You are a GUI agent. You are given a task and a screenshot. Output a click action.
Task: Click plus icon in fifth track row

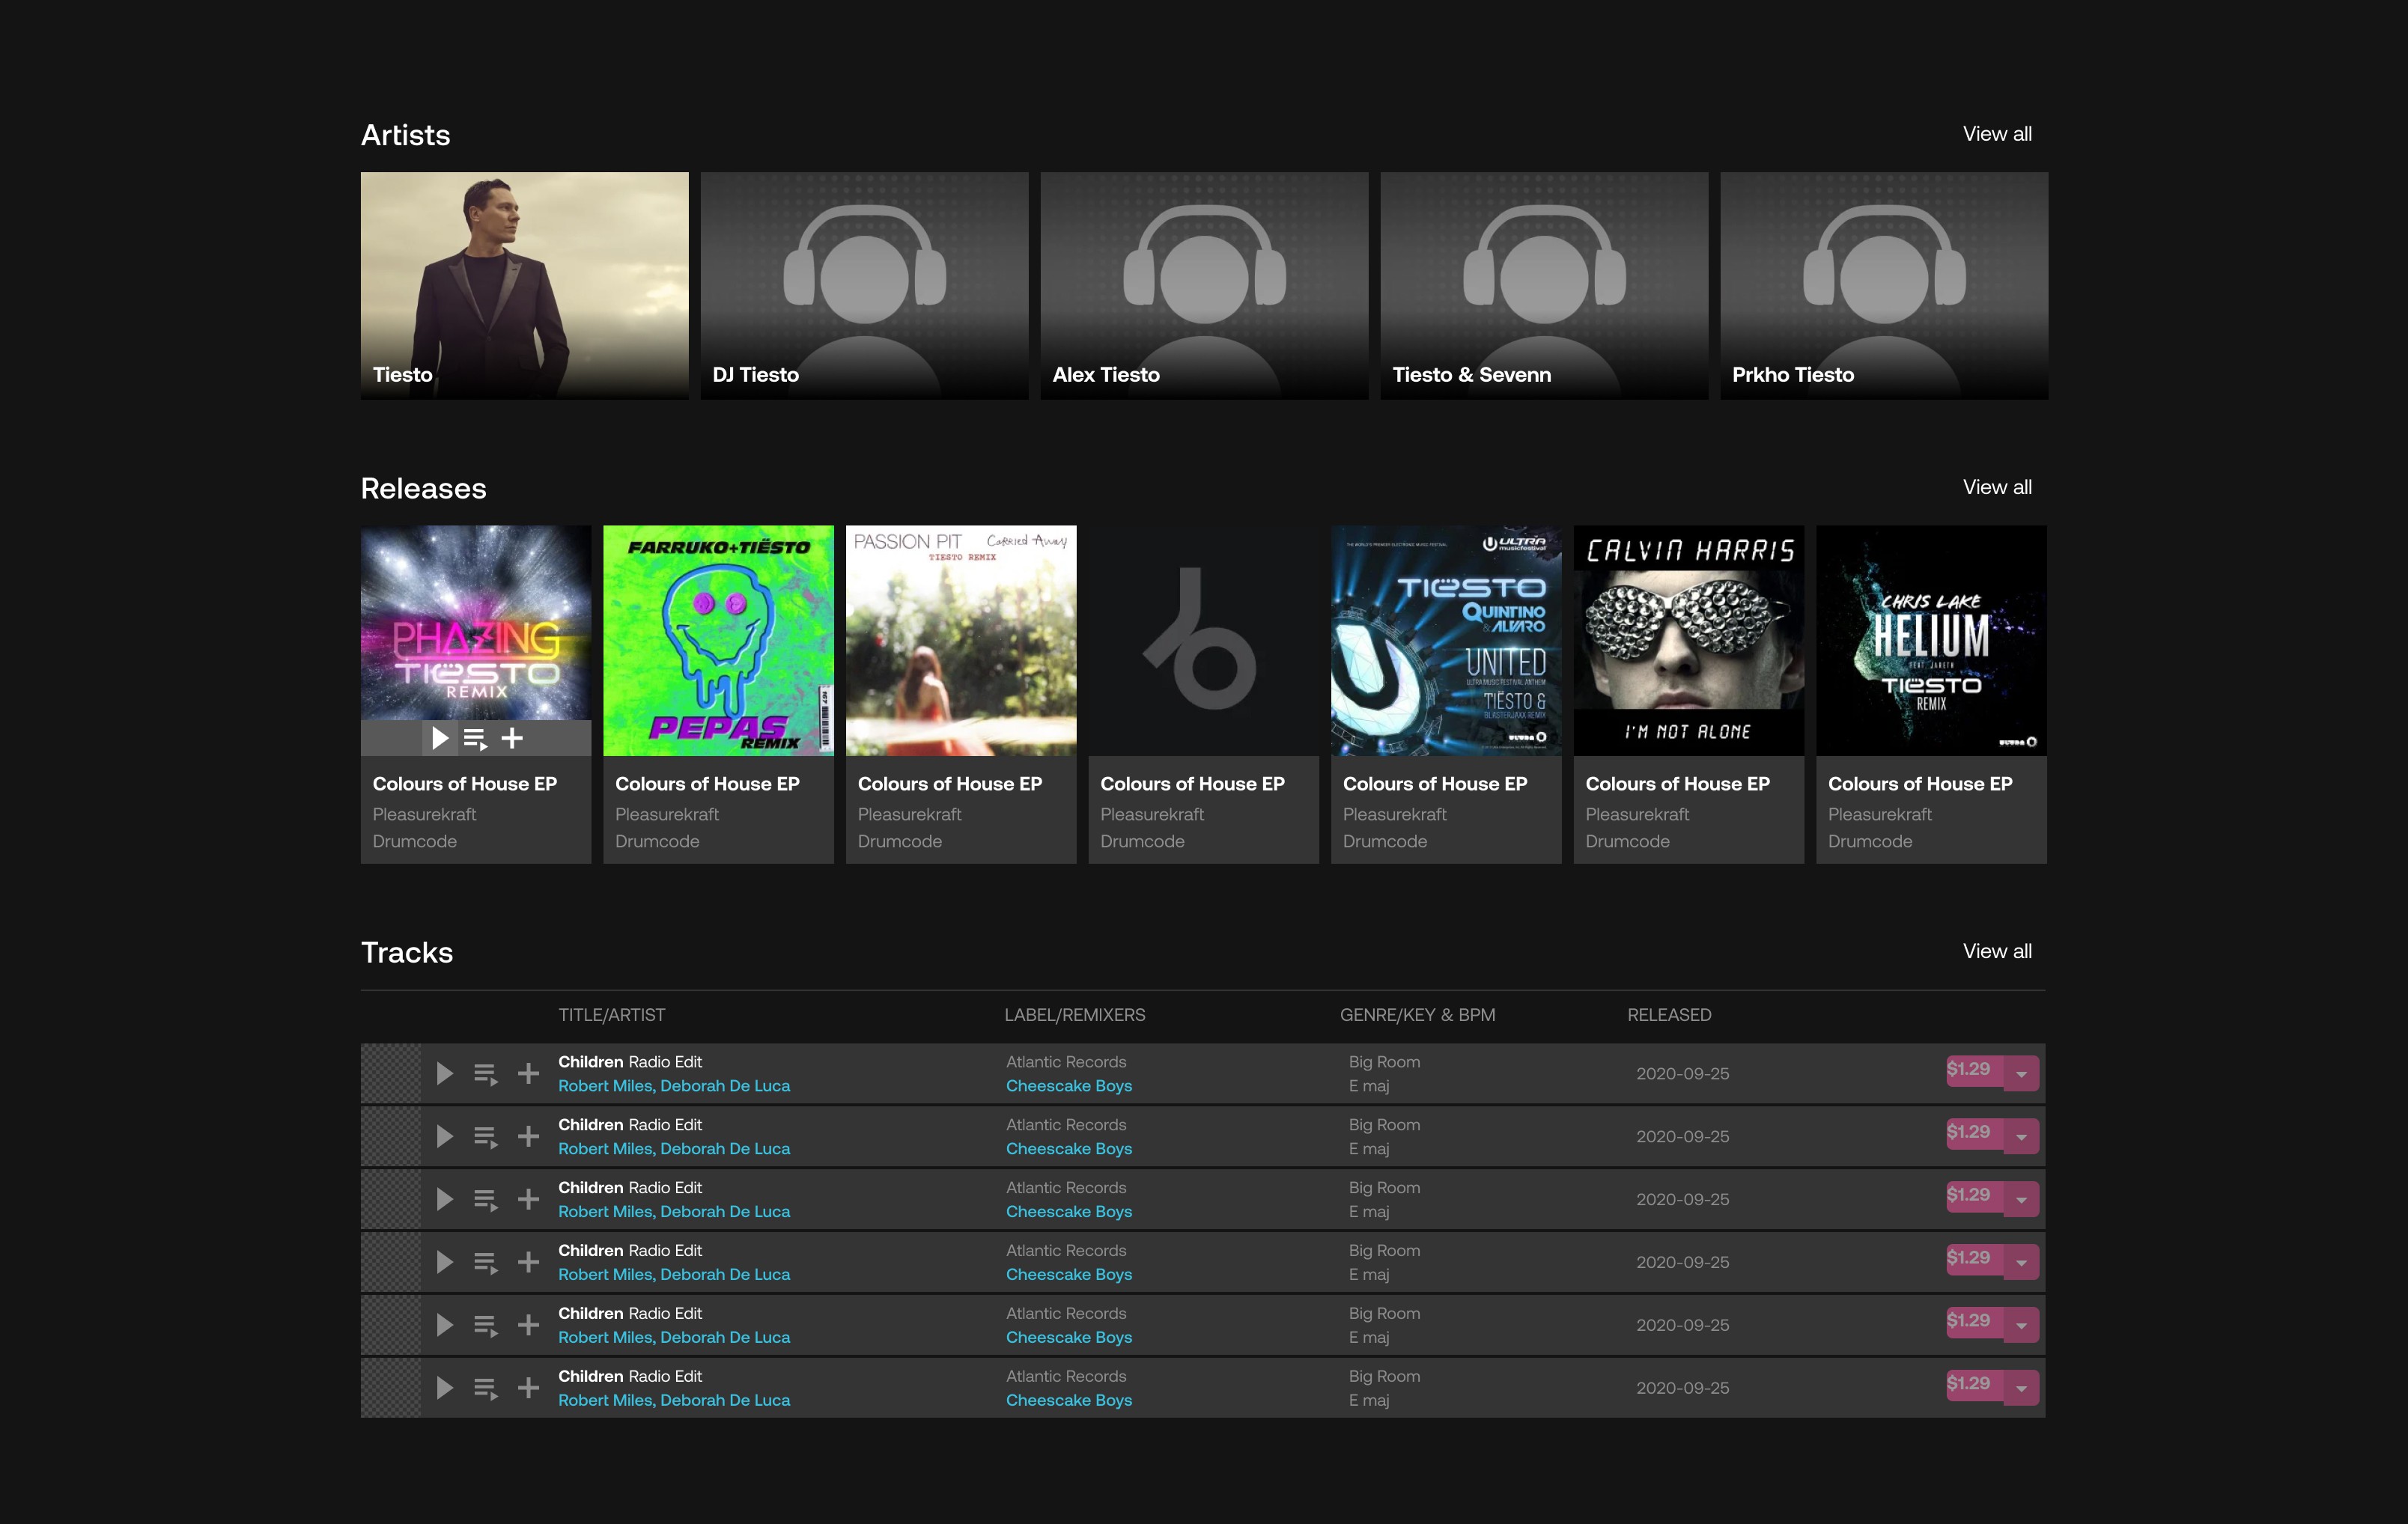(528, 1325)
